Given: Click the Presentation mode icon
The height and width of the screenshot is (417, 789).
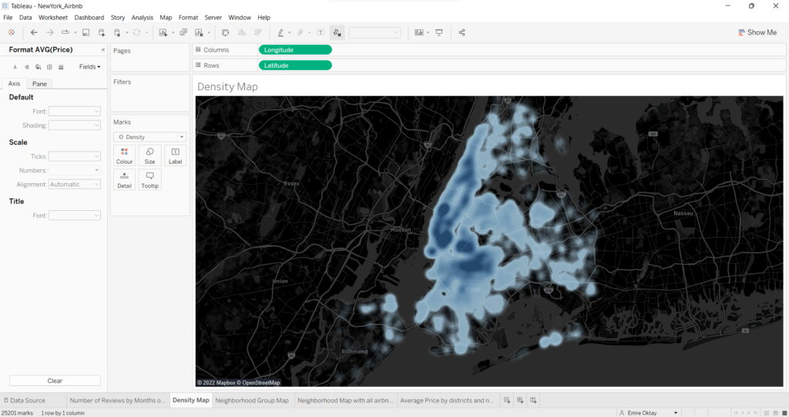Looking at the screenshot, I should (439, 32).
